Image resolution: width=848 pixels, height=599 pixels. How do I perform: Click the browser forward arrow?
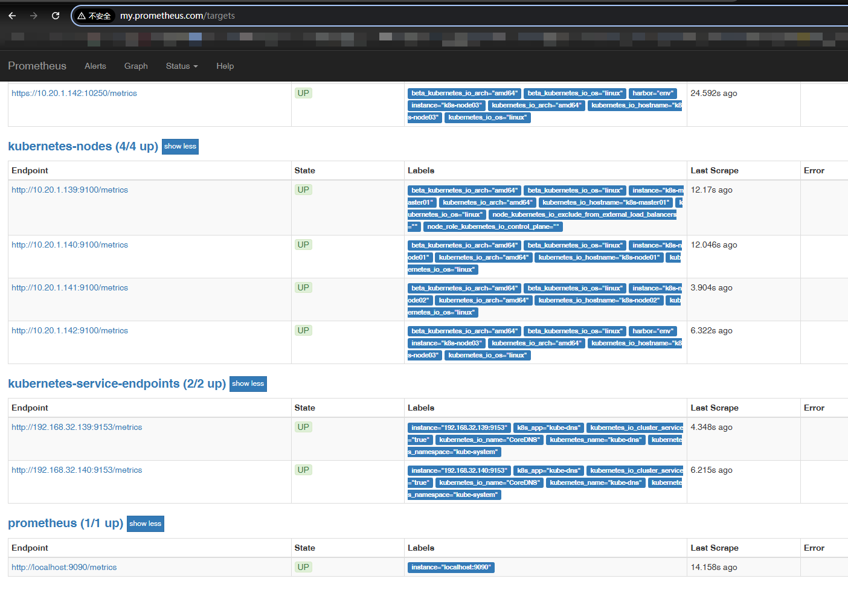pos(34,16)
